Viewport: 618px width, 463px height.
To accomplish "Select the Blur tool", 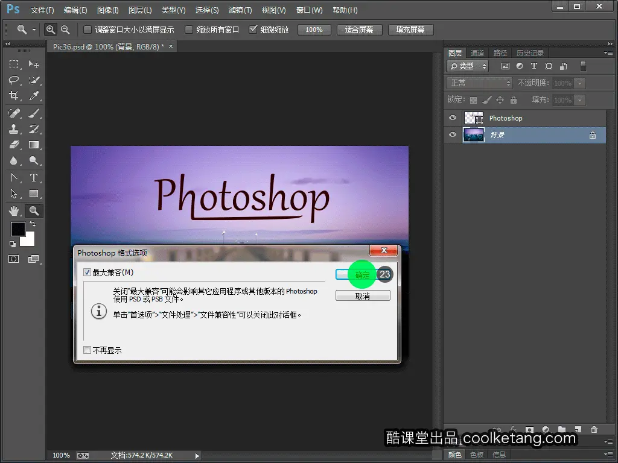I will [x=14, y=160].
